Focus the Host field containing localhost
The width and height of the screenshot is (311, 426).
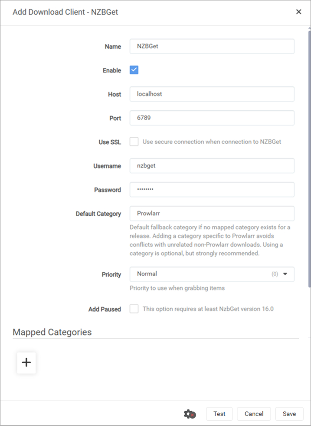pos(212,94)
